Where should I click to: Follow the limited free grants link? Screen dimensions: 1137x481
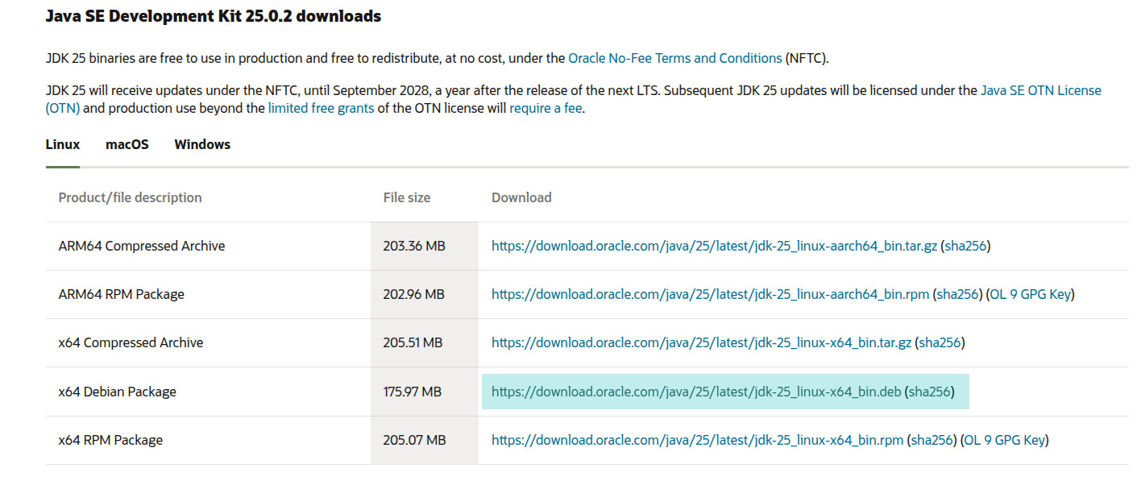321,108
